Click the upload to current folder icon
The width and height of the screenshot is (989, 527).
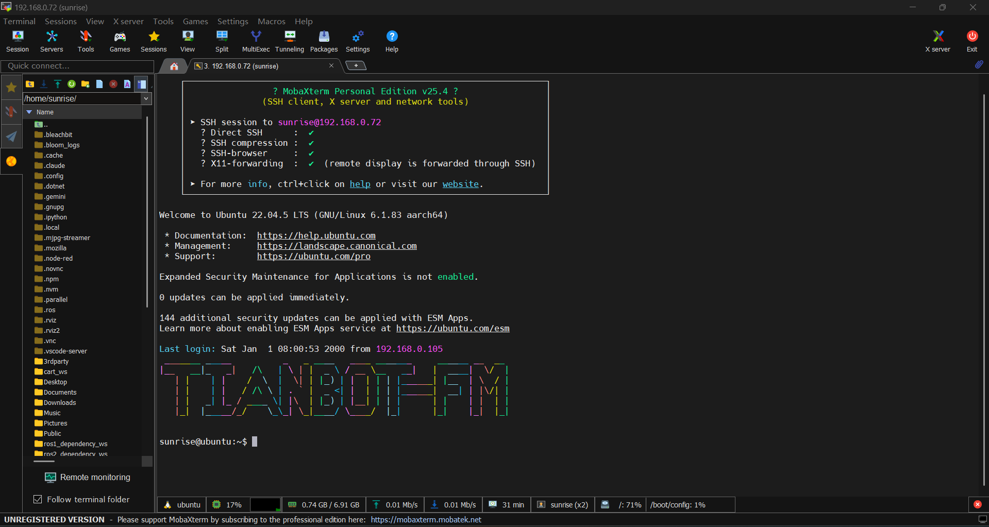(x=58, y=84)
